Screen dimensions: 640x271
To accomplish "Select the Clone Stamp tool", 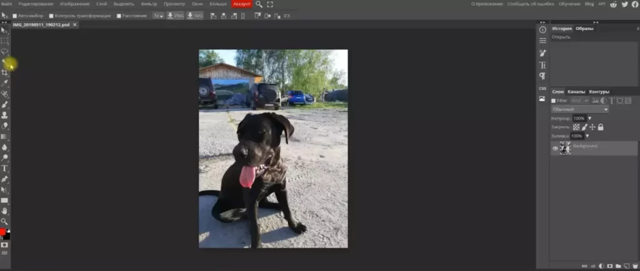I will click(x=4, y=116).
